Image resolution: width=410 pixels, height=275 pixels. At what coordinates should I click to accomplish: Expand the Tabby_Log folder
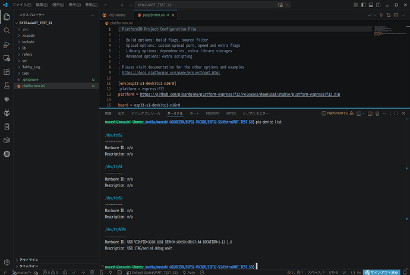56,67
